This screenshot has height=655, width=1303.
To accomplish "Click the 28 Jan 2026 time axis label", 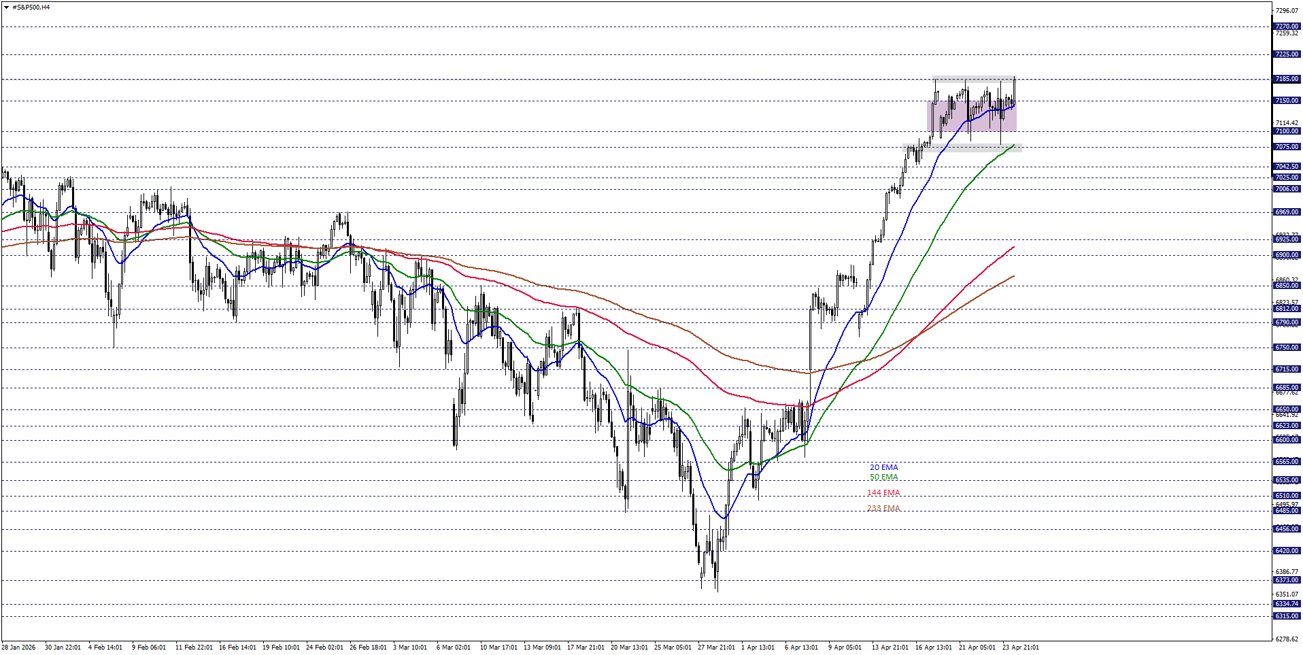I will [18, 648].
